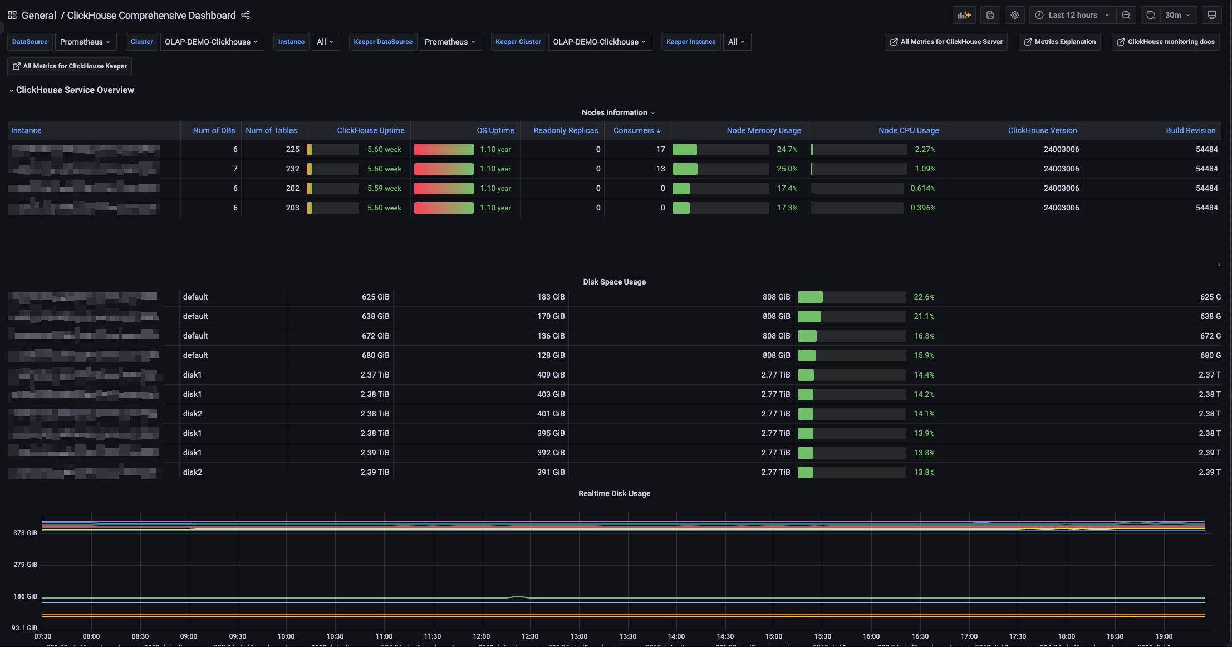
Task: Open the Last 12 hours time picker
Action: tap(1072, 15)
